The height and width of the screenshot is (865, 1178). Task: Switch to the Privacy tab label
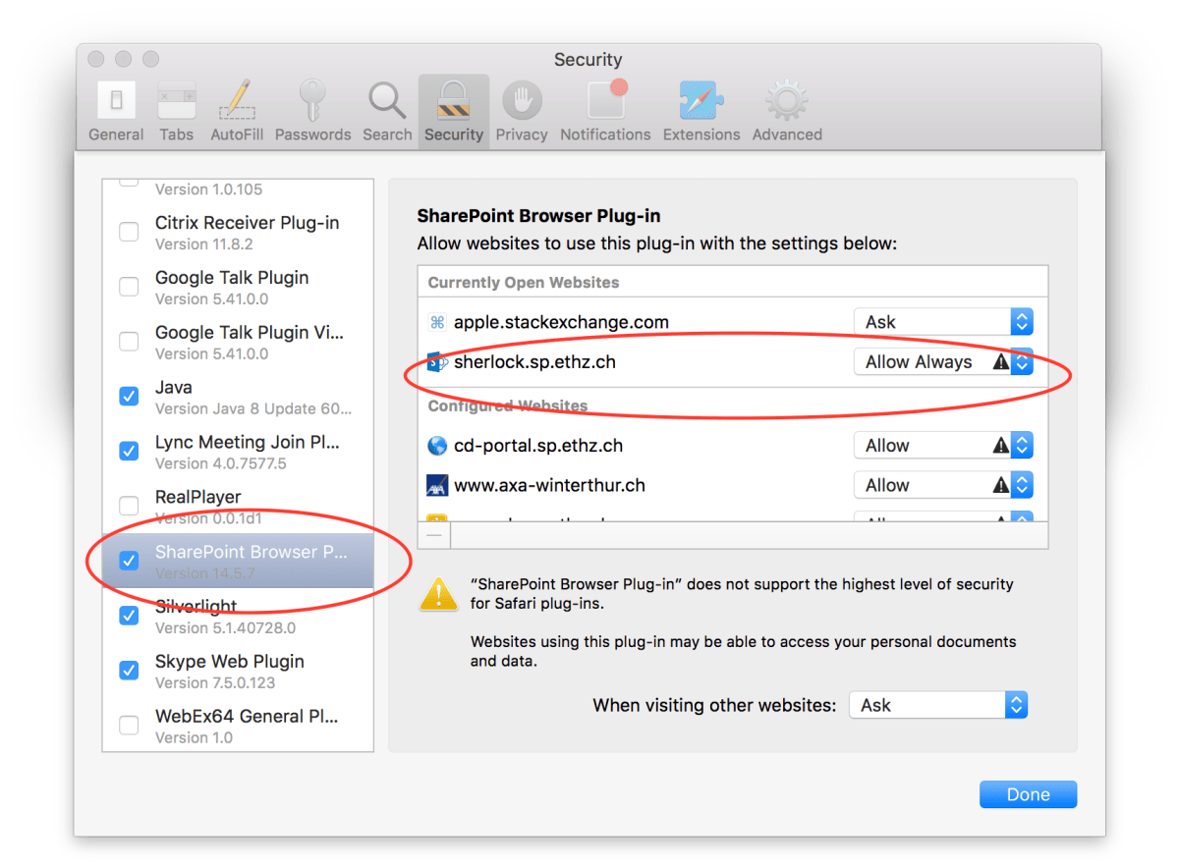tap(522, 135)
